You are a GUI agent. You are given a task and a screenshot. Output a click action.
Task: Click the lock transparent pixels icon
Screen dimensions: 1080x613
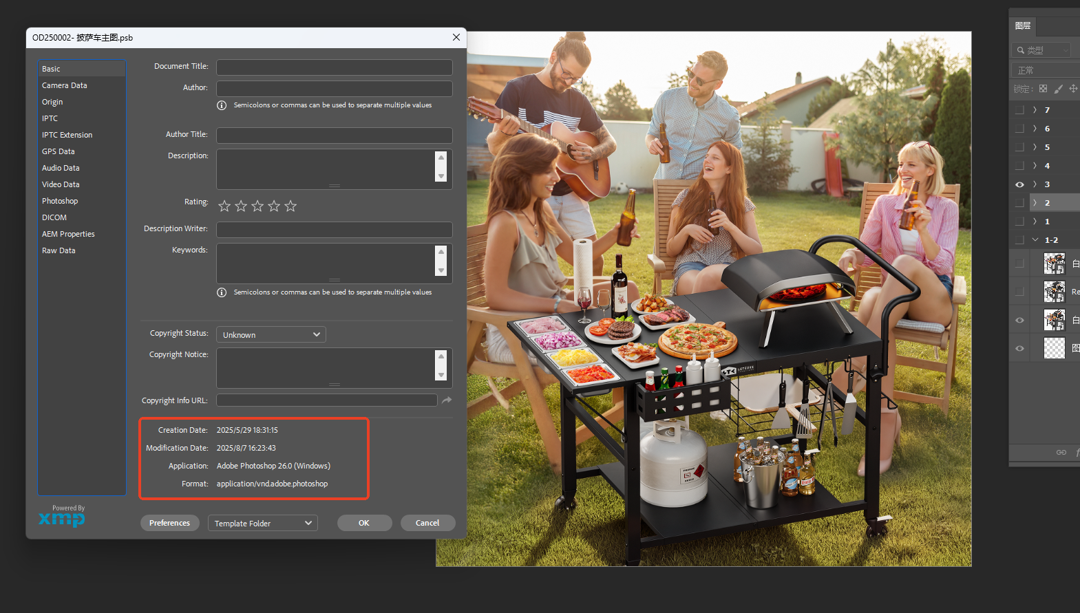[x=1043, y=89]
